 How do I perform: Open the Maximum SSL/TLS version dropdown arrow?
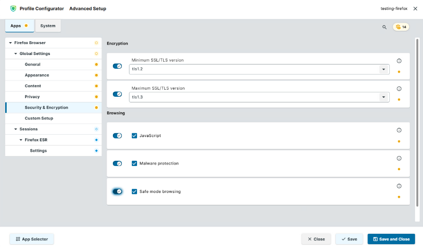(x=383, y=97)
